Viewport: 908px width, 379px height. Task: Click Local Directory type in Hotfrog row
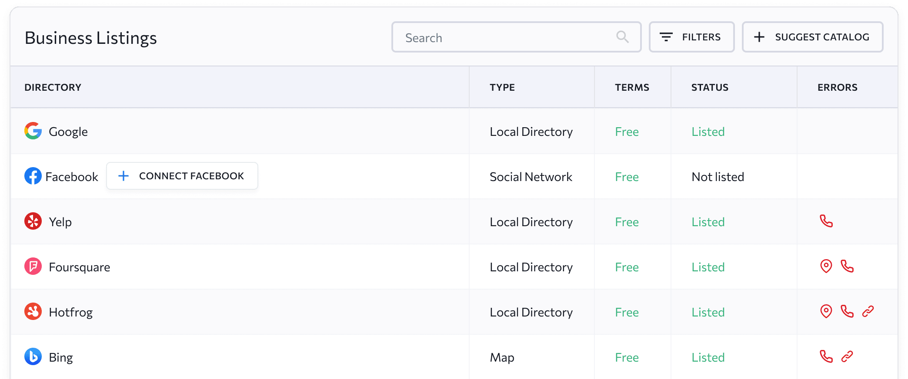531,312
